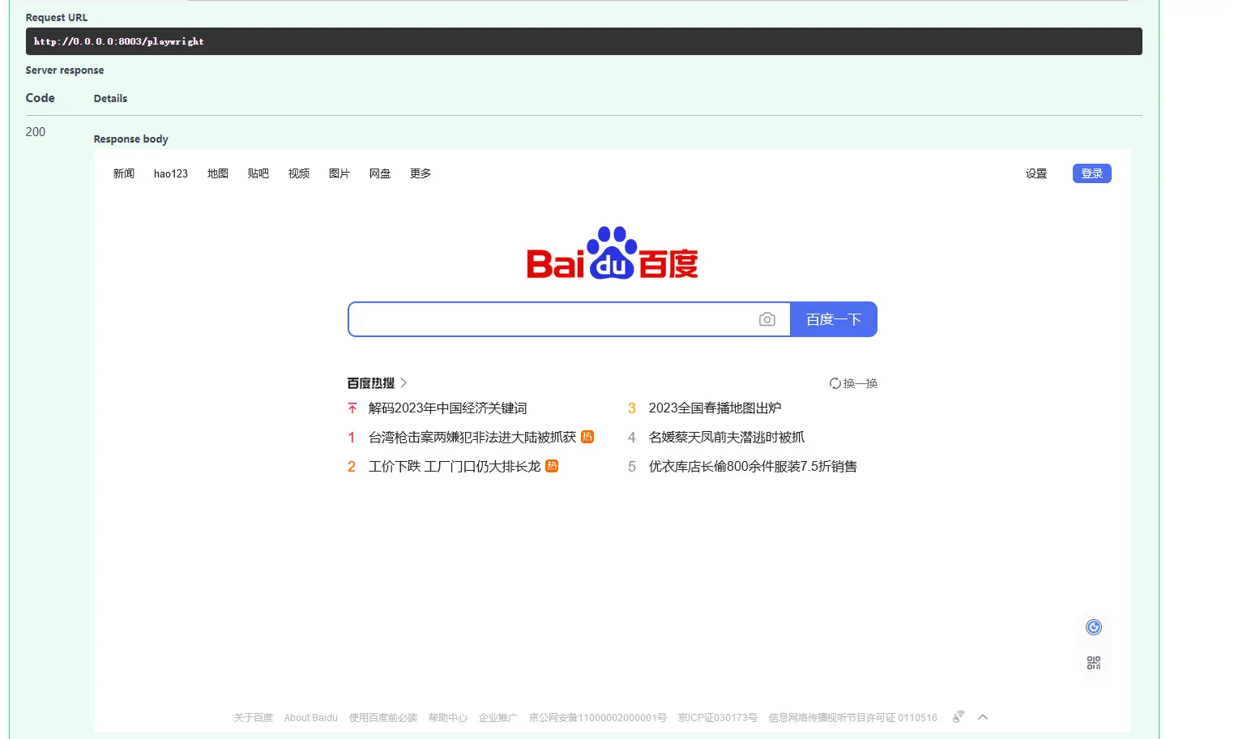Open the 图片 nav item

pyautogui.click(x=339, y=173)
